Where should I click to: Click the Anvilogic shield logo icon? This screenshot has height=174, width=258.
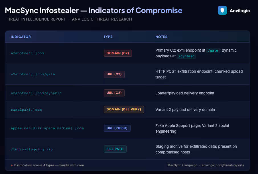coord(222,10)
